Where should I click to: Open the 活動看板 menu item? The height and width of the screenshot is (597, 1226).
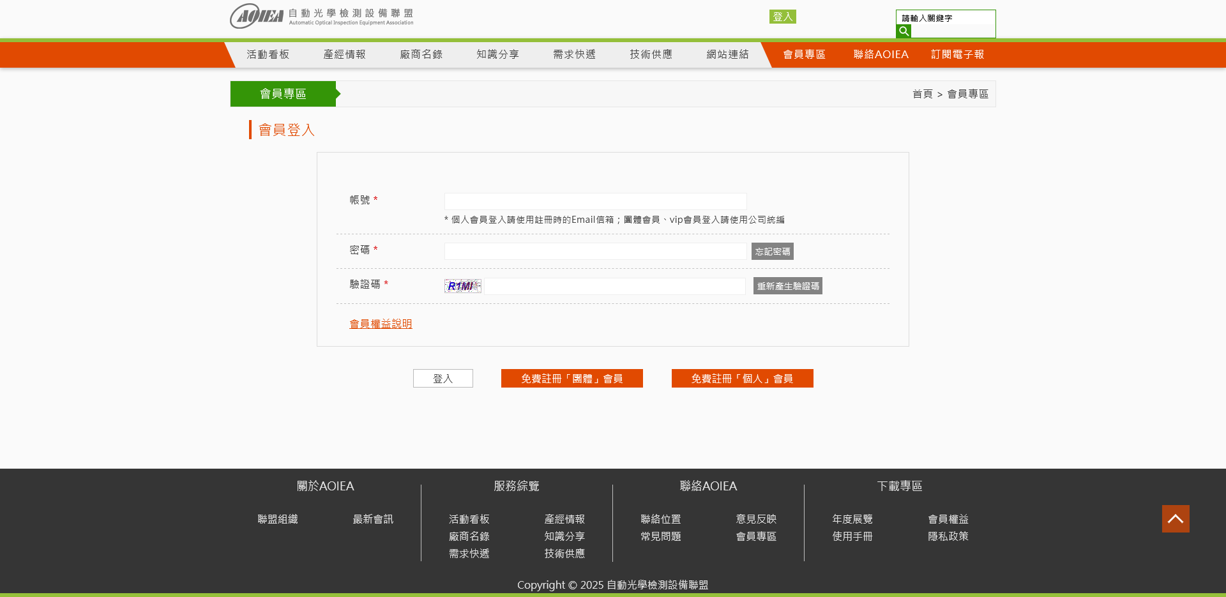coord(268,55)
